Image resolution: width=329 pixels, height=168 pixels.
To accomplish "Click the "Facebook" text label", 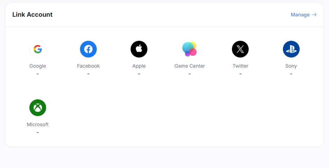I will [88, 66].
